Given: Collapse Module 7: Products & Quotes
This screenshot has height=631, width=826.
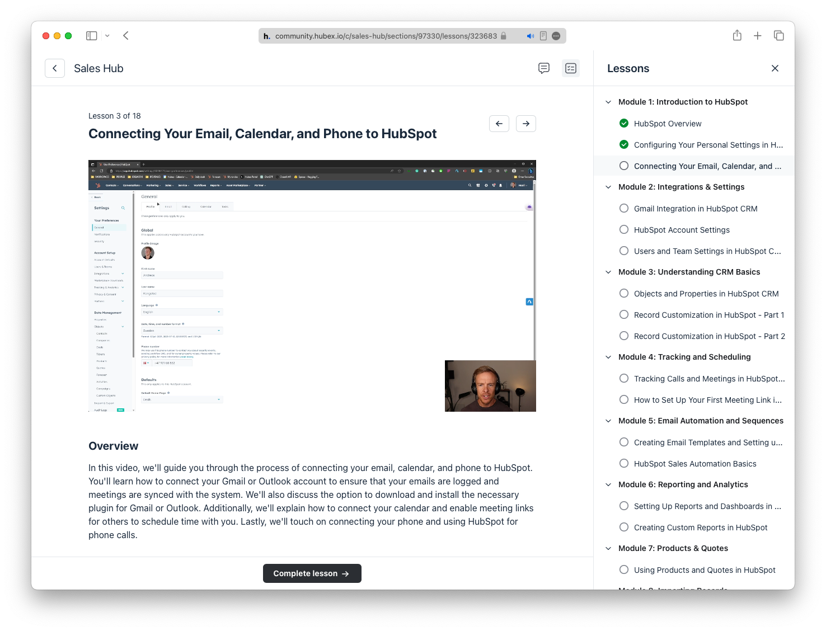Looking at the screenshot, I should pos(608,548).
